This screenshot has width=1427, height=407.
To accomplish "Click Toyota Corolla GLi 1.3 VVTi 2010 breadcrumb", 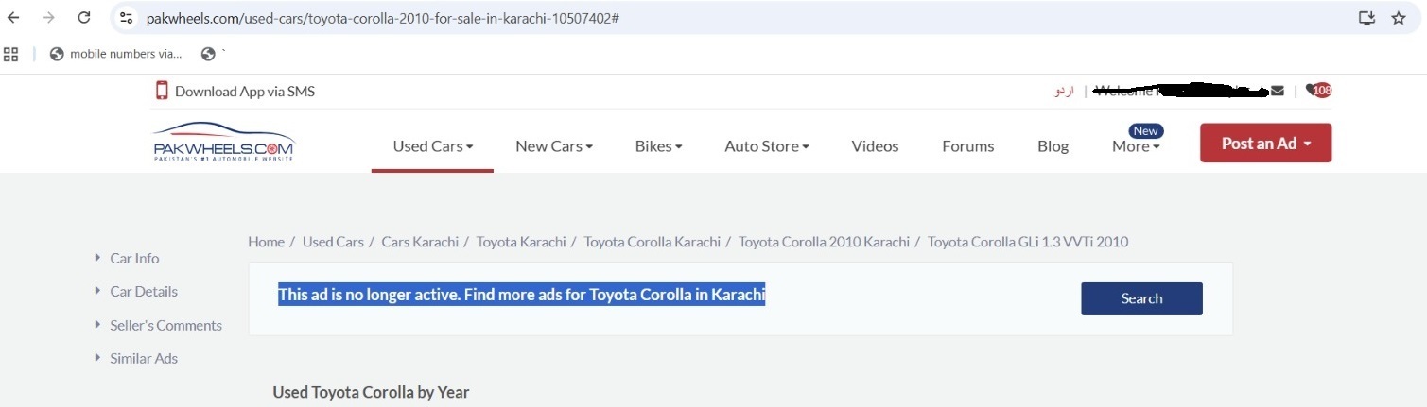I will pos(1028,242).
